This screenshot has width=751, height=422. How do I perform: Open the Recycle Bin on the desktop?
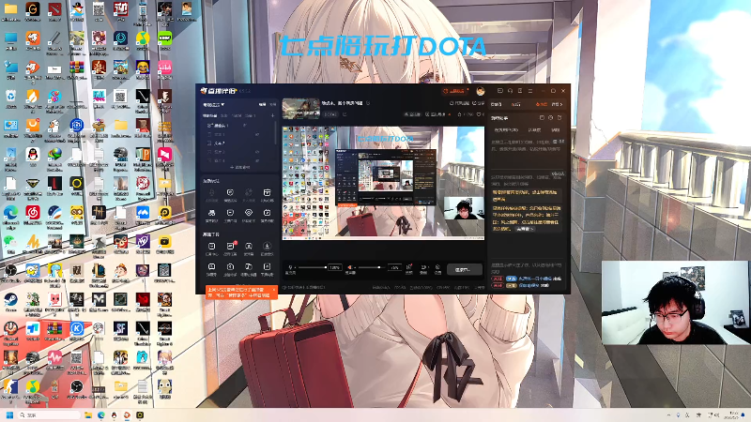[x=11, y=97]
